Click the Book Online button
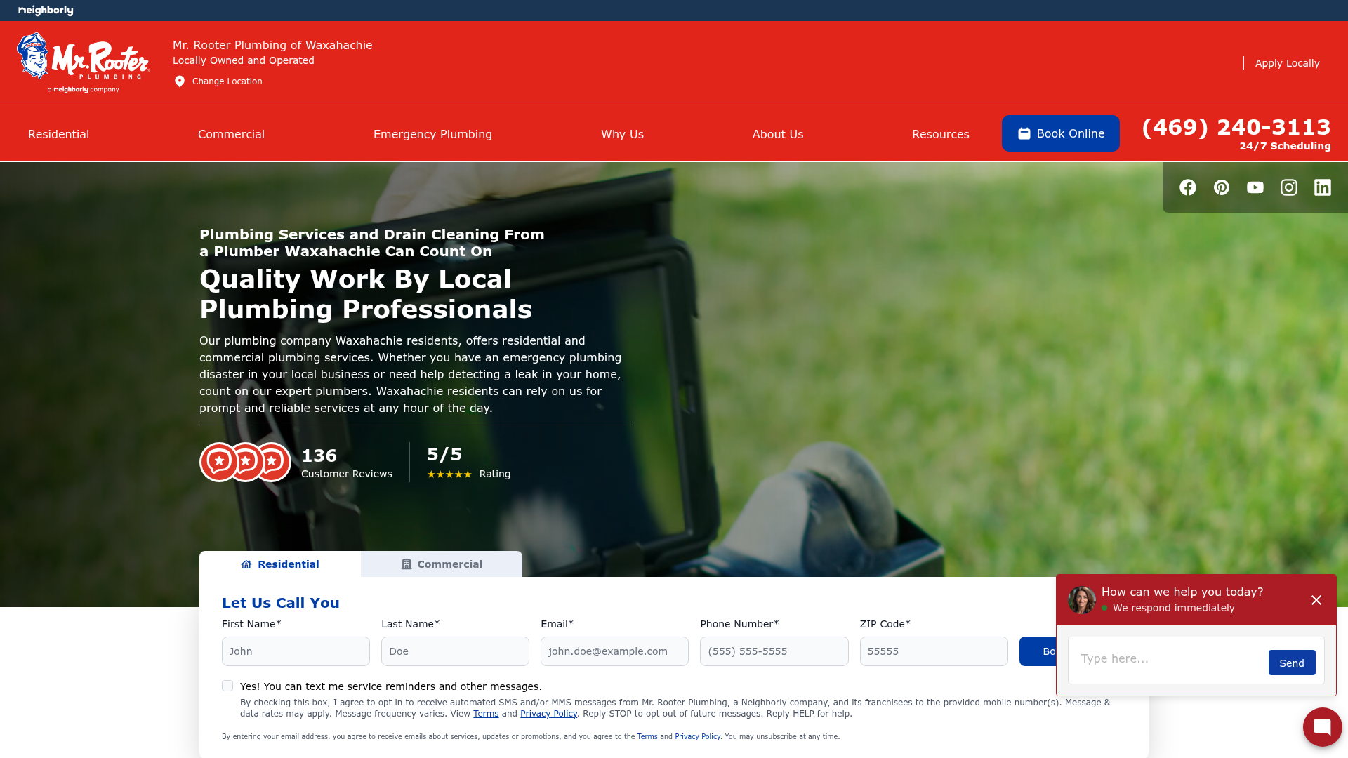 pos(1060,133)
